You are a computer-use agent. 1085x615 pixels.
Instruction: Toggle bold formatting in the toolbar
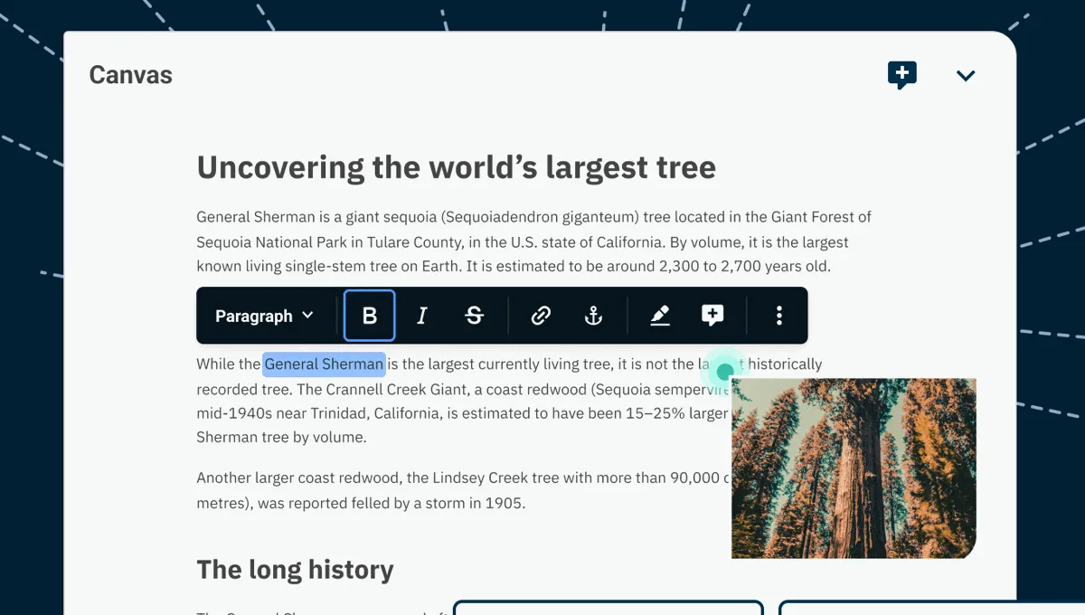(369, 316)
